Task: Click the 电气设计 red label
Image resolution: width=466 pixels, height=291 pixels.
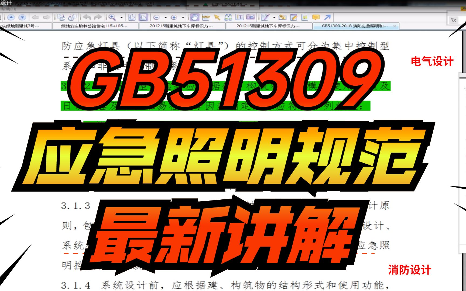Action: tap(432, 61)
